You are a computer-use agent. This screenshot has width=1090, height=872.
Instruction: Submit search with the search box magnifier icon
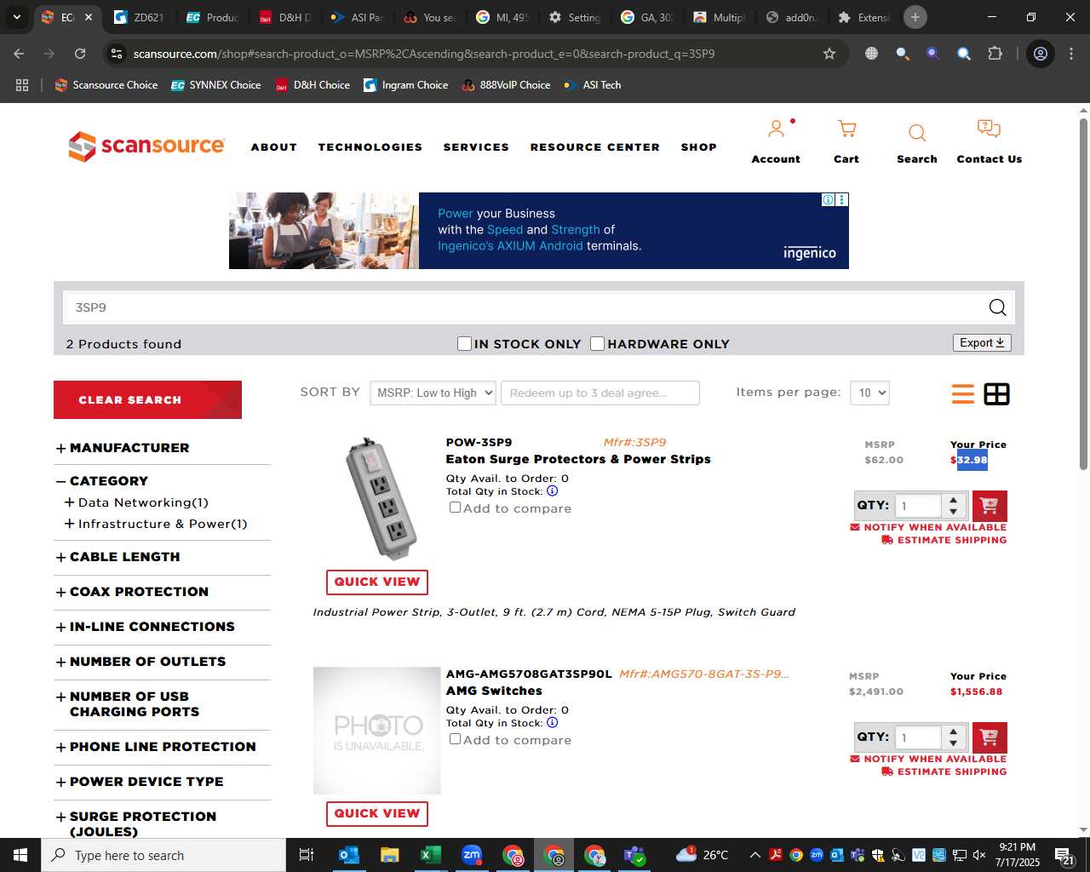997,307
